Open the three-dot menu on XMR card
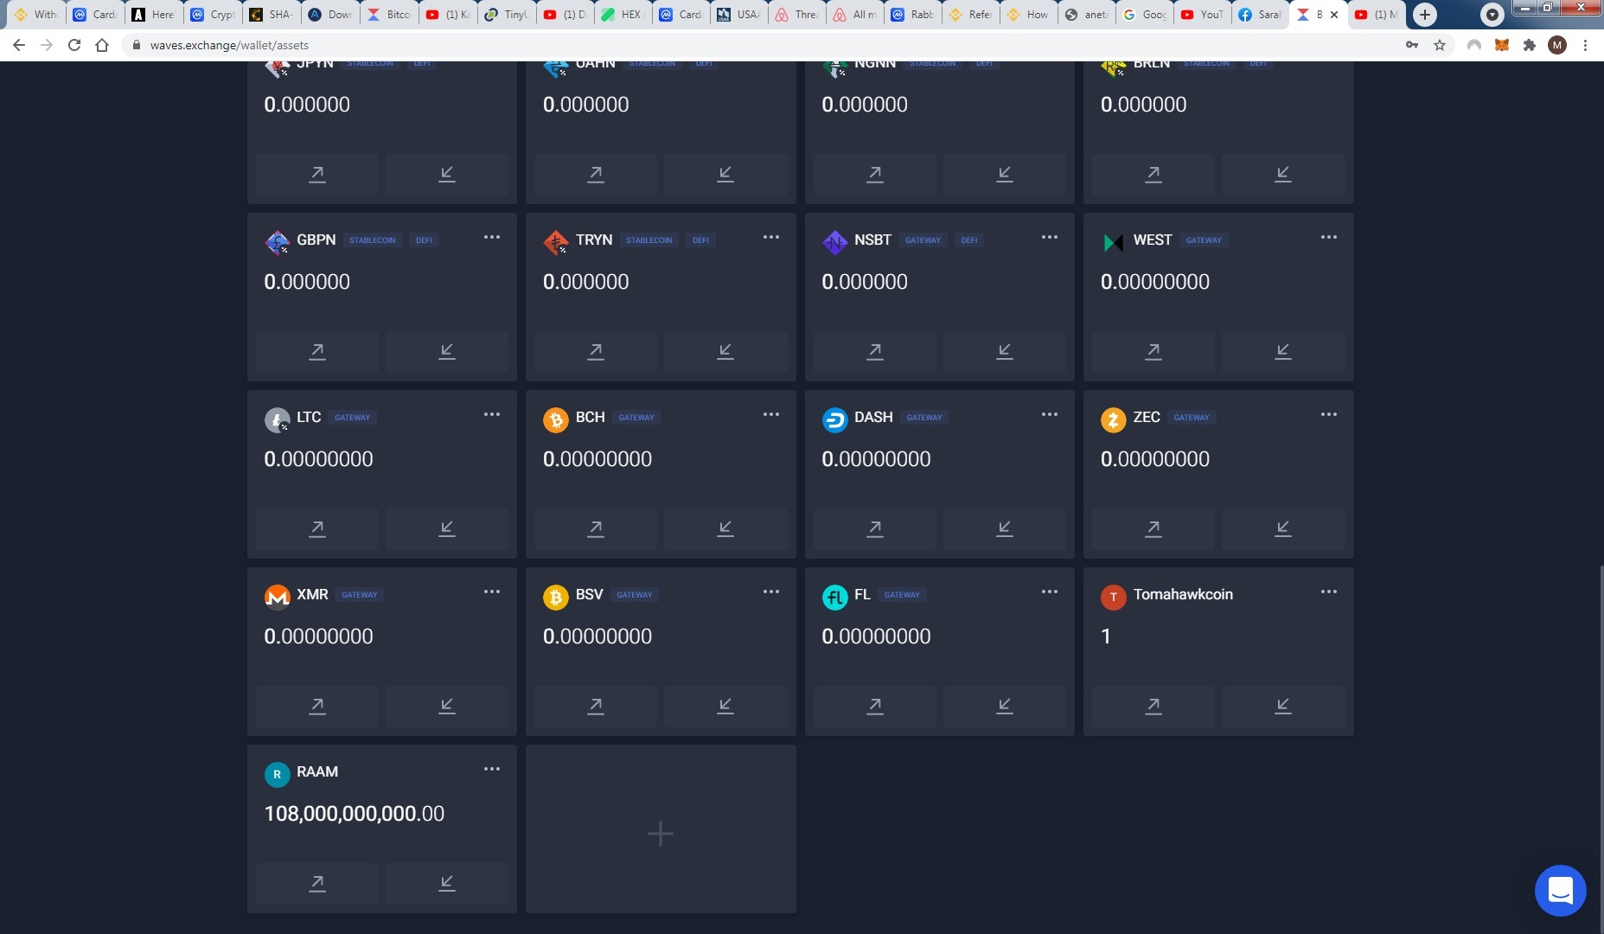 (492, 592)
